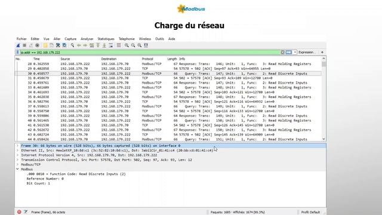Go forward in packet history (right arrow)
The image size is (382, 215).
pyautogui.click(x=85, y=45)
